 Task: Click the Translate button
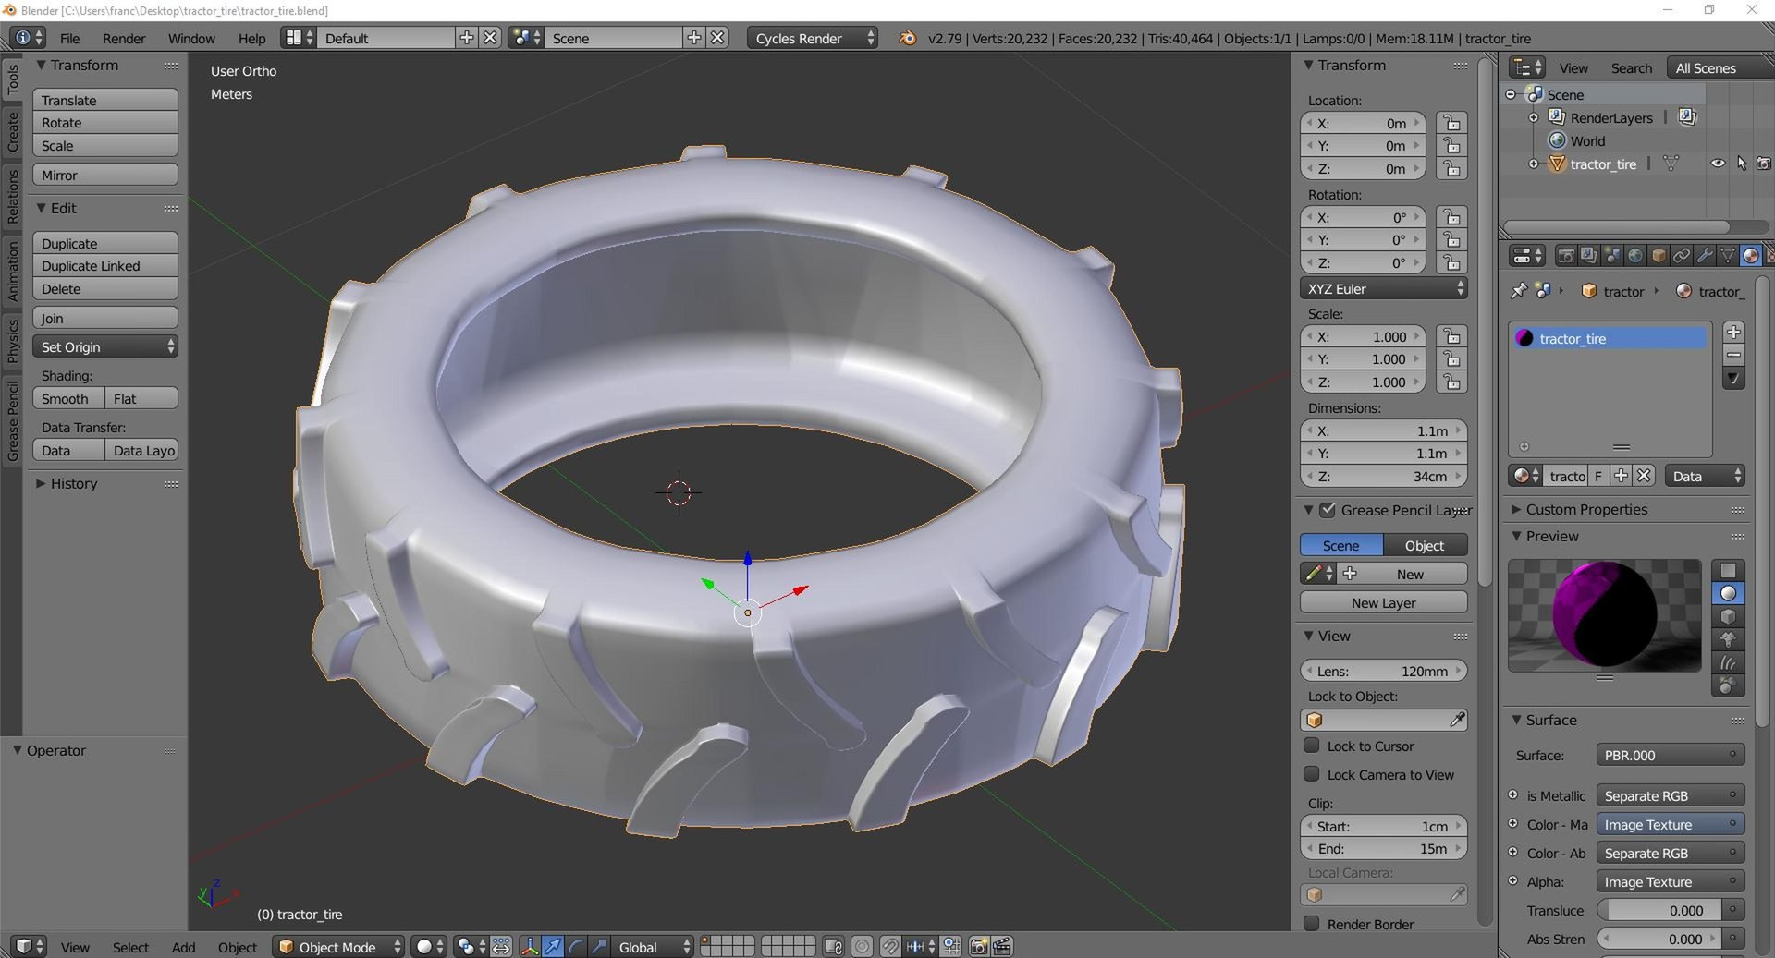pos(105,100)
